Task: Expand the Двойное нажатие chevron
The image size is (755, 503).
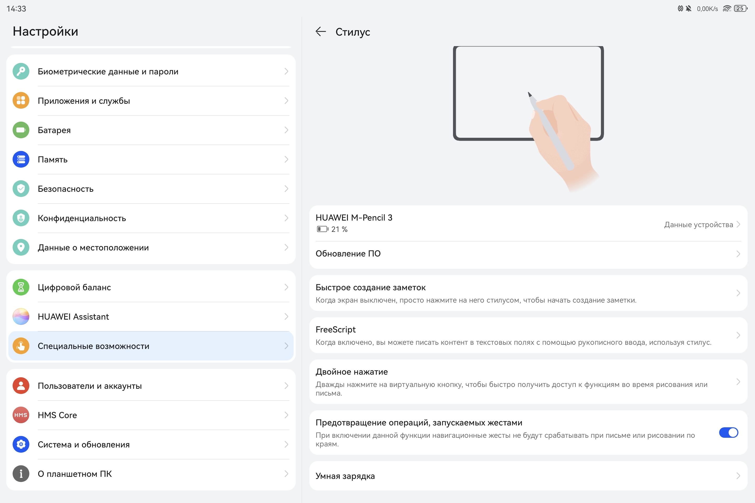Action: pos(738,381)
